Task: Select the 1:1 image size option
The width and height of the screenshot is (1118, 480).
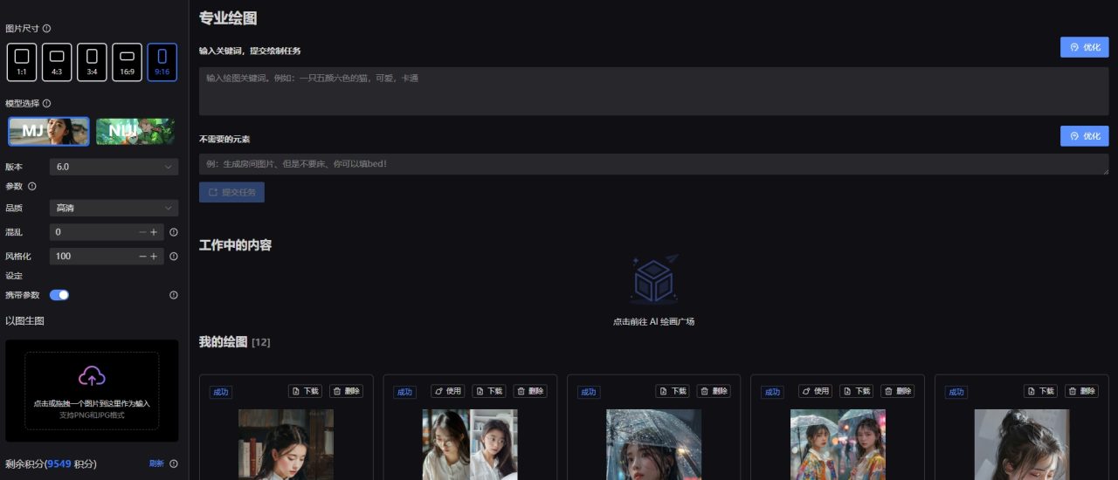Action: click(x=22, y=62)
